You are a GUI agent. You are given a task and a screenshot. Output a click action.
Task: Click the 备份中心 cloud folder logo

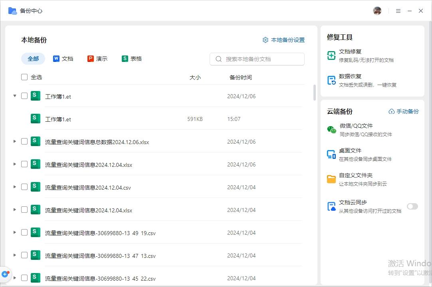pyautogui.click(x=12, y=11)
